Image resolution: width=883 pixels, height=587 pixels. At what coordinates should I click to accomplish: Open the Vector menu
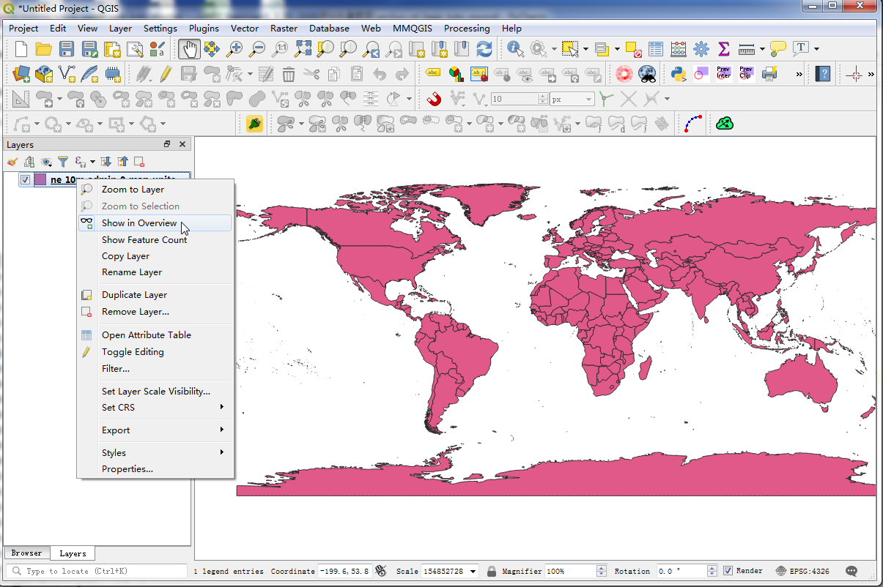245,28
